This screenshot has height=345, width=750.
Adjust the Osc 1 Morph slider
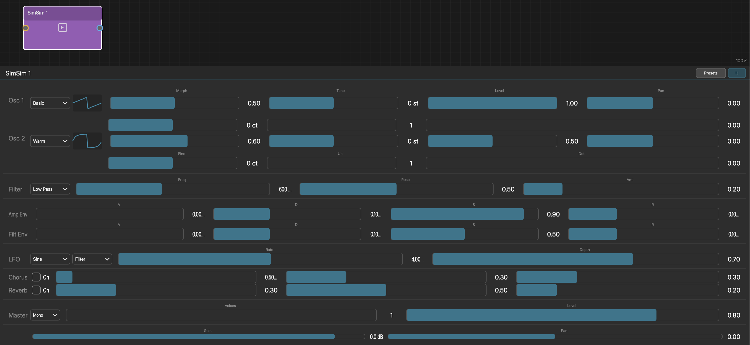[174, 103]
